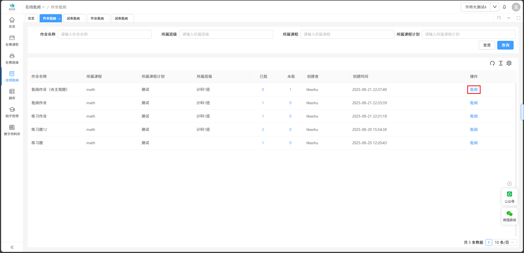The image size is (524, 253).
Task: Open the table column settings gear
Action: click(x=509, y=63)
